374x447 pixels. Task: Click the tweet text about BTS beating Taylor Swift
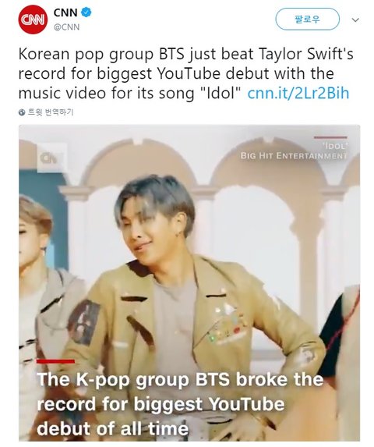186,73
